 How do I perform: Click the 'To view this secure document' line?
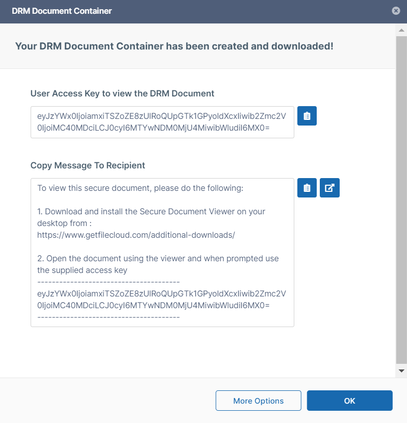click(140, 188)
